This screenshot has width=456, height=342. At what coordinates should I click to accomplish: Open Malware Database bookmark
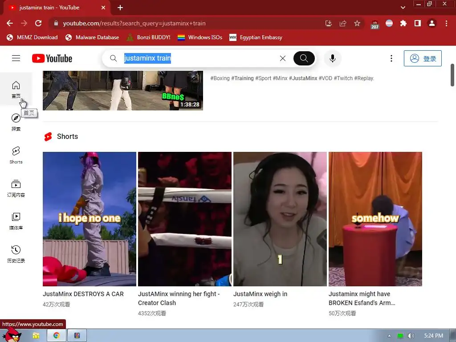coord(92,37)
